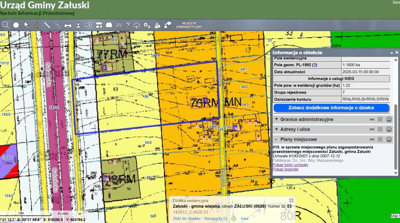400x223 pixels.
Task: Select the arrow pointer tool
Action: pos(27,25)
